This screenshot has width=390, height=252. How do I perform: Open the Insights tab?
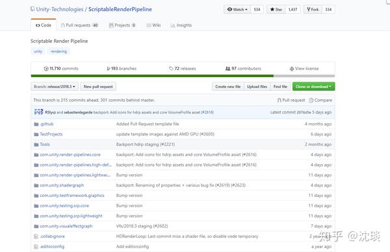coord(181,25)
